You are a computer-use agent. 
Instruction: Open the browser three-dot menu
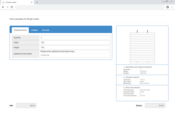click(172, 7)
